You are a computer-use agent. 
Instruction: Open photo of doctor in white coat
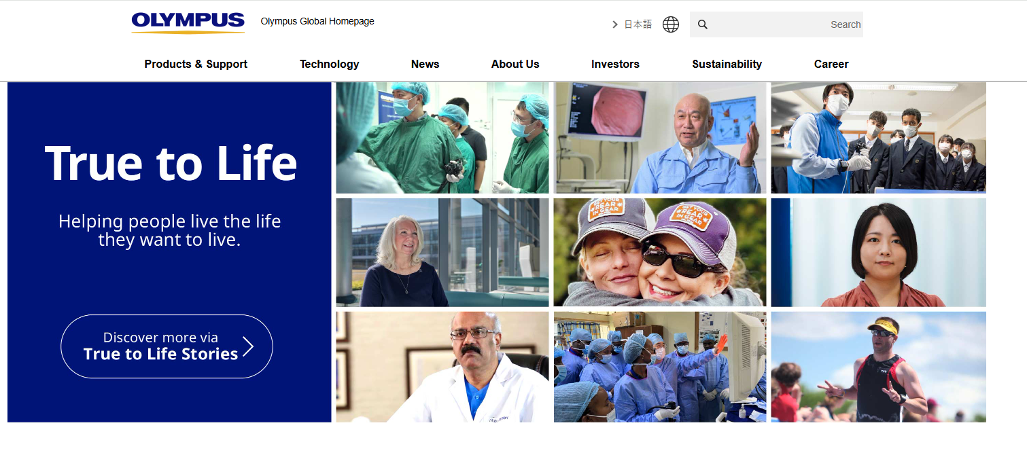pos(442,367)
